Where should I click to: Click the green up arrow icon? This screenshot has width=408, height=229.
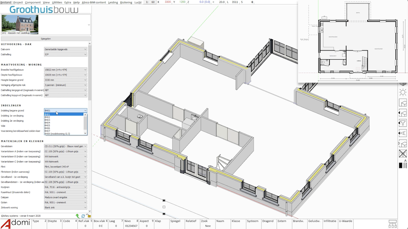tap(77, 216)
